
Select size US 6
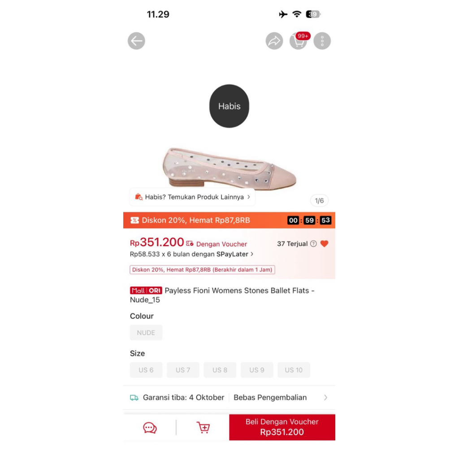pos(146,370)
